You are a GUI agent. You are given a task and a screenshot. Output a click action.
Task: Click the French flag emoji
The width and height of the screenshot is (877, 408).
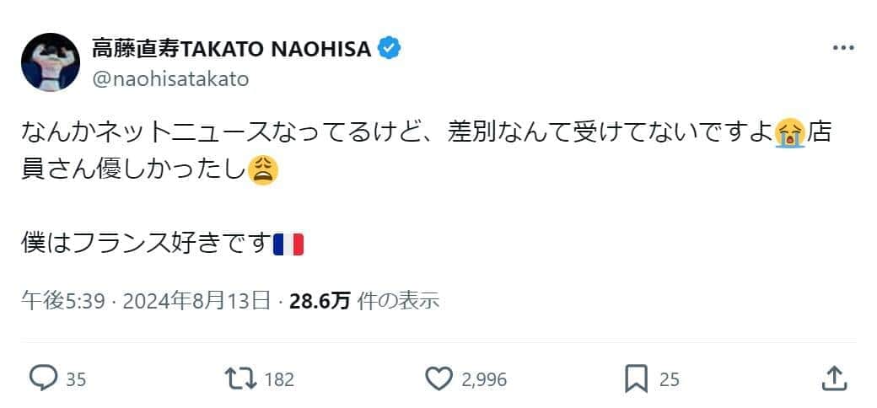[x=288, y=244]
